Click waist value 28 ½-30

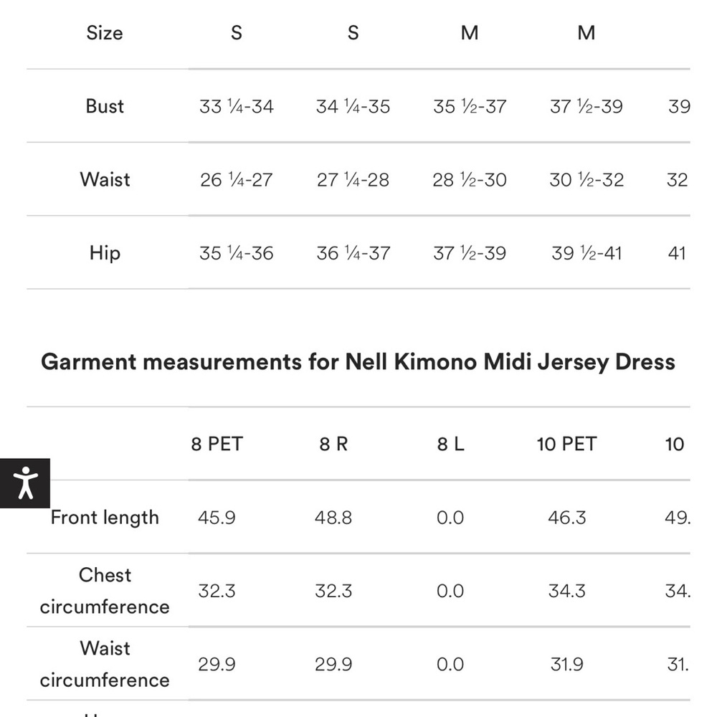470,180
